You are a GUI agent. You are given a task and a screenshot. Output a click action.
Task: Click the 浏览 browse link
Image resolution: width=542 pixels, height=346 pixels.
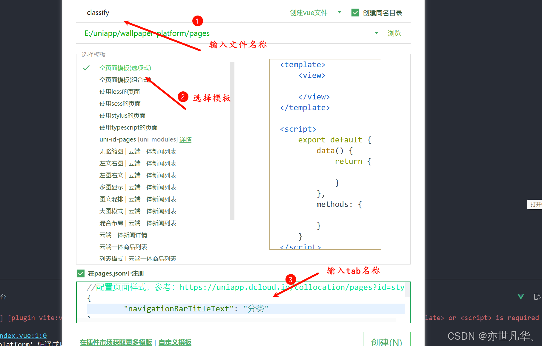[394, 33]
